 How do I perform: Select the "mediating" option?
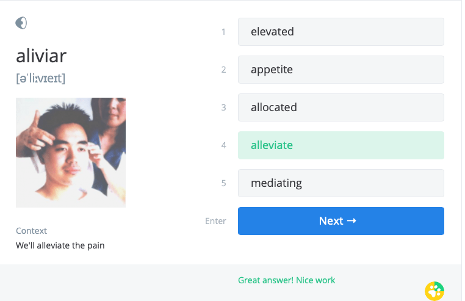point(341,183)
